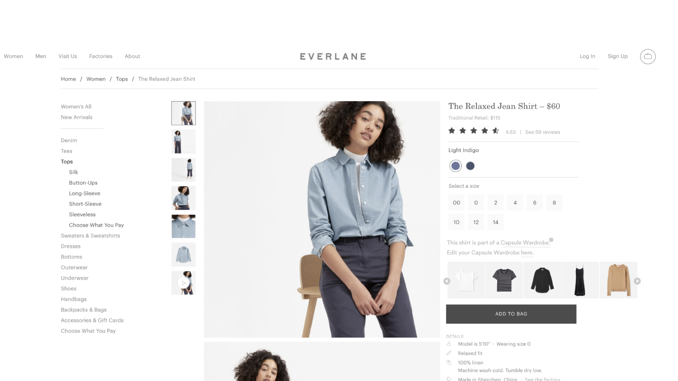The image size is (678, 381).
Task: Select Dark Indigo color swatch
Action: pyautogui.click(x=470, y=165)
